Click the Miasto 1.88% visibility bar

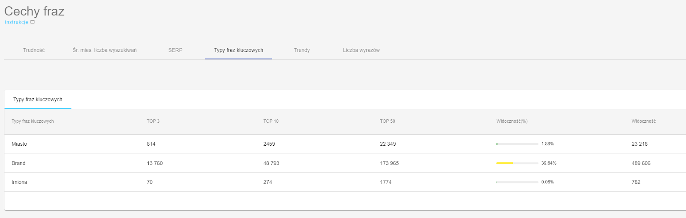tap(517, 144)
